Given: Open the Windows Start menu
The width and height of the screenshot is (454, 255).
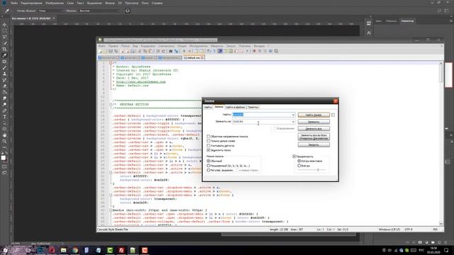Looking at the screenshot, I should pyautogui.click(x=5, y=250).
